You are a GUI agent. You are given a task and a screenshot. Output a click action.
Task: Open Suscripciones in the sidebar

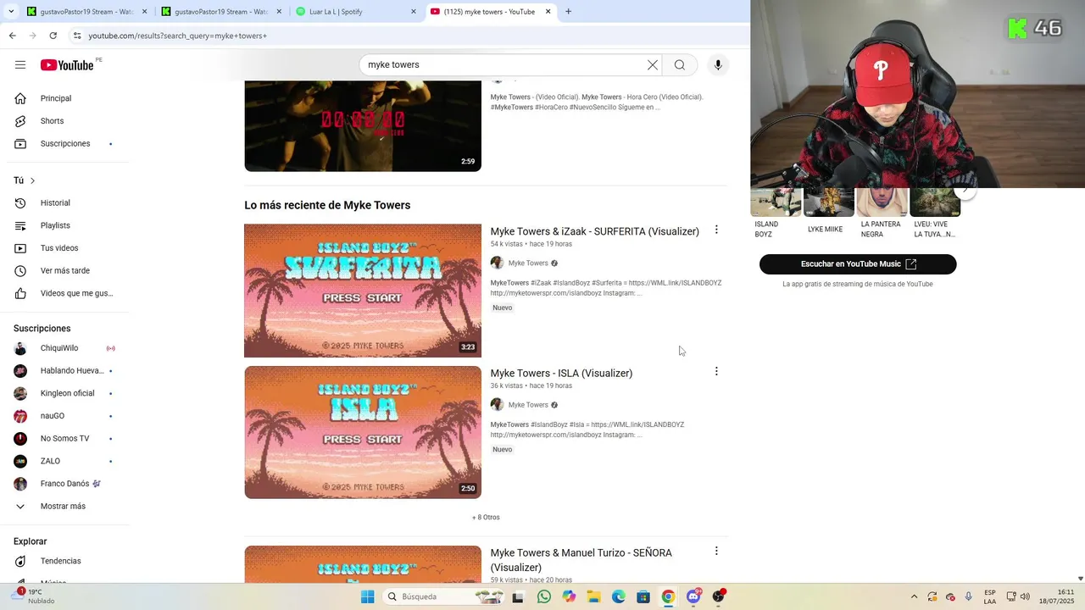[64, 144]
